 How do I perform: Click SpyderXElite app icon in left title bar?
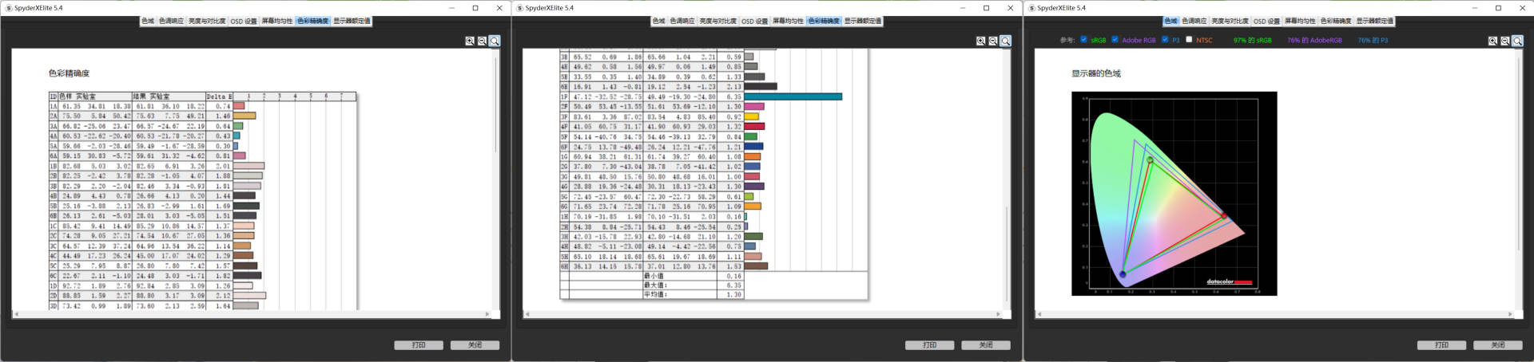tap(8, 8)
